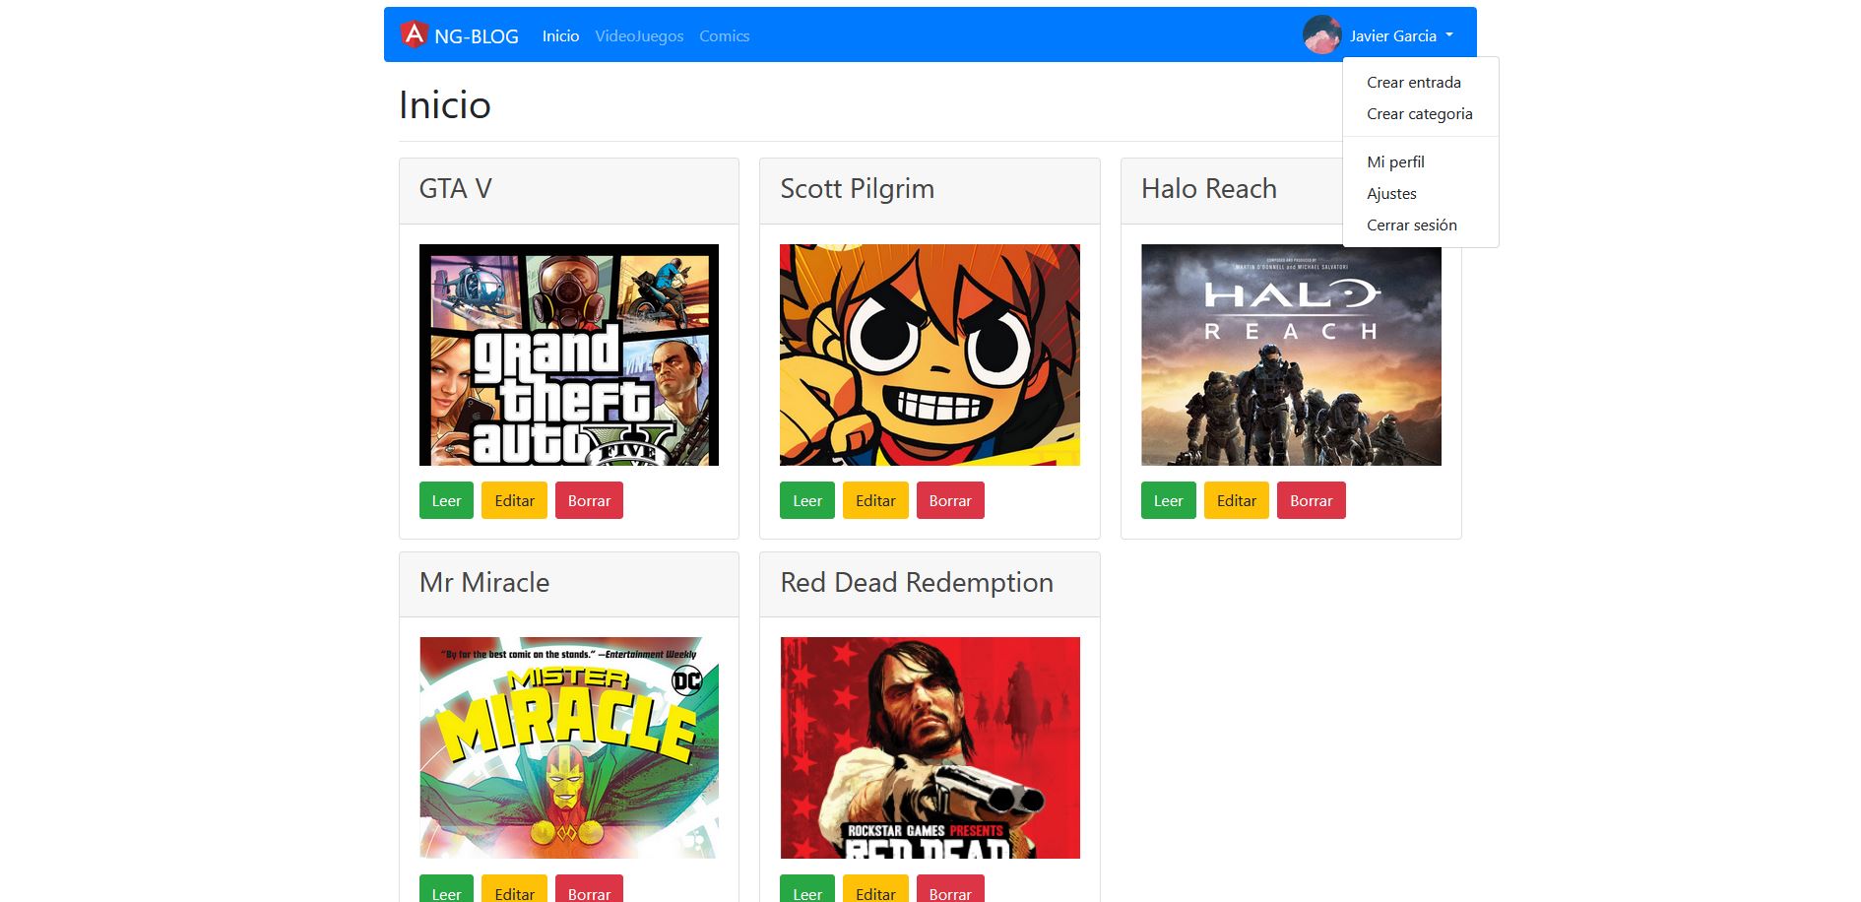Click the Halo Reach card title
The height and width of the screenshot is (902, 1861).
[x=1209, y=189]
